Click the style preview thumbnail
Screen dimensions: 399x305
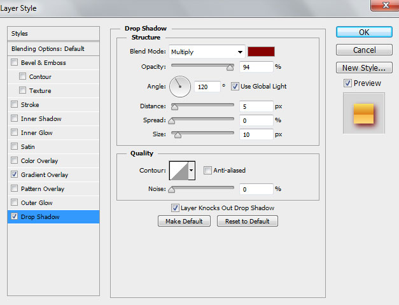click(364, 113)
